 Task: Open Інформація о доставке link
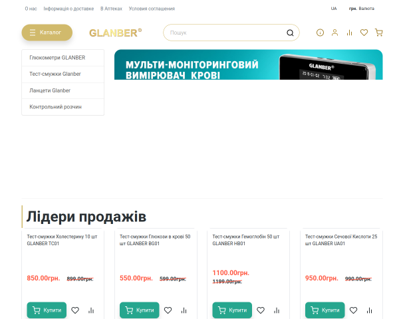tap(68, 9)
